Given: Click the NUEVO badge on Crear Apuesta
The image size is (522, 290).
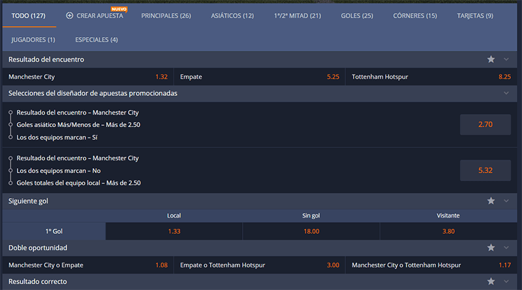Looking at the screenshot, I should click(x=119, y=9).
